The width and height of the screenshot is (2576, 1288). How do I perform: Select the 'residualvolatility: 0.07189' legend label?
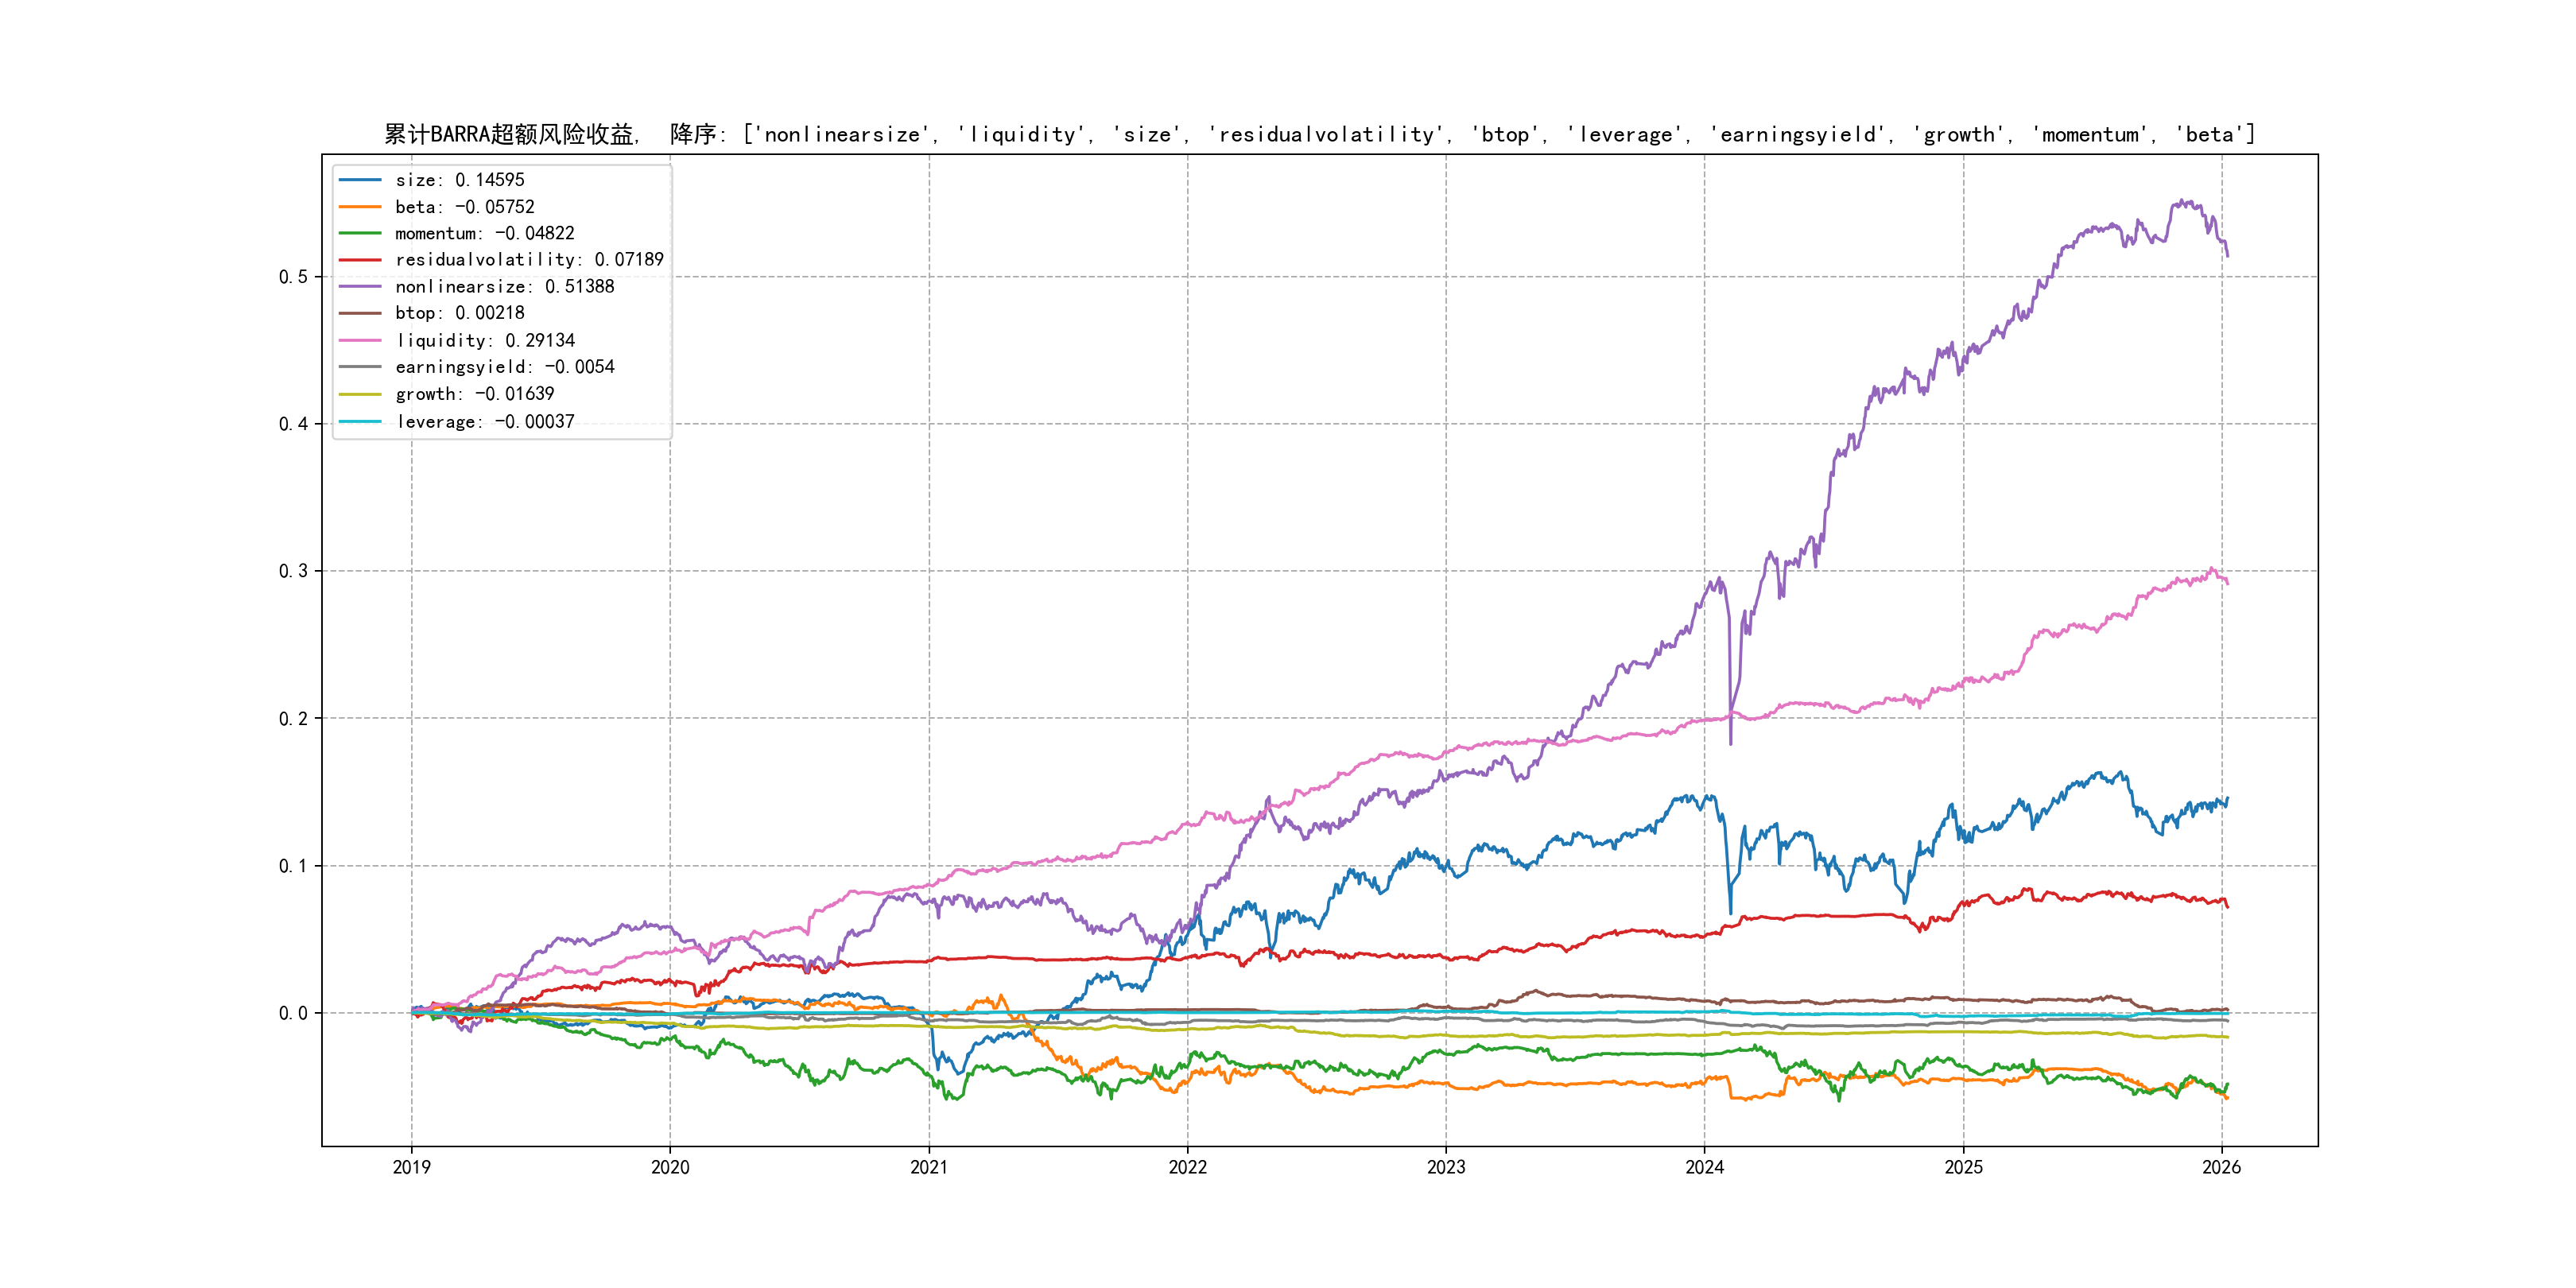point(529,260)
